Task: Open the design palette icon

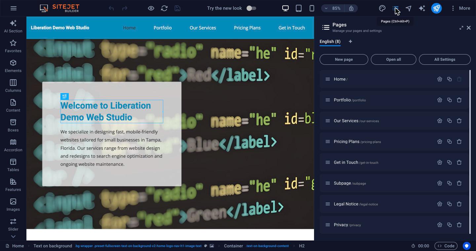Action: [382, 8]
